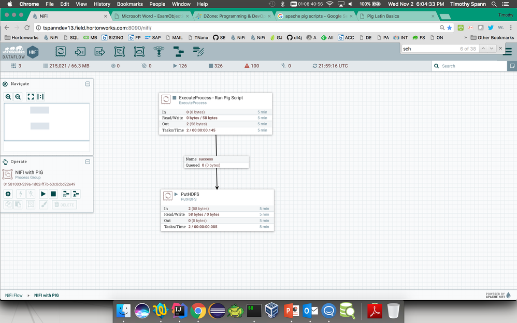
Task: Zoom out using Navigate panel
Action: click(x=18, y=97)
